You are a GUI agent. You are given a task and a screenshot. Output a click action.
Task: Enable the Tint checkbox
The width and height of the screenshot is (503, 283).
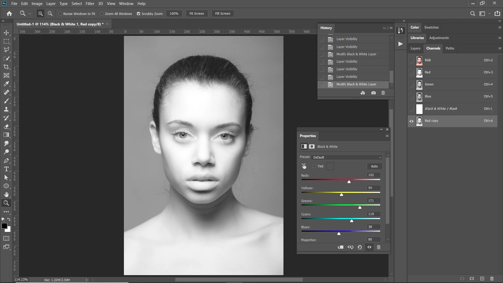click(x=315, y=166)
